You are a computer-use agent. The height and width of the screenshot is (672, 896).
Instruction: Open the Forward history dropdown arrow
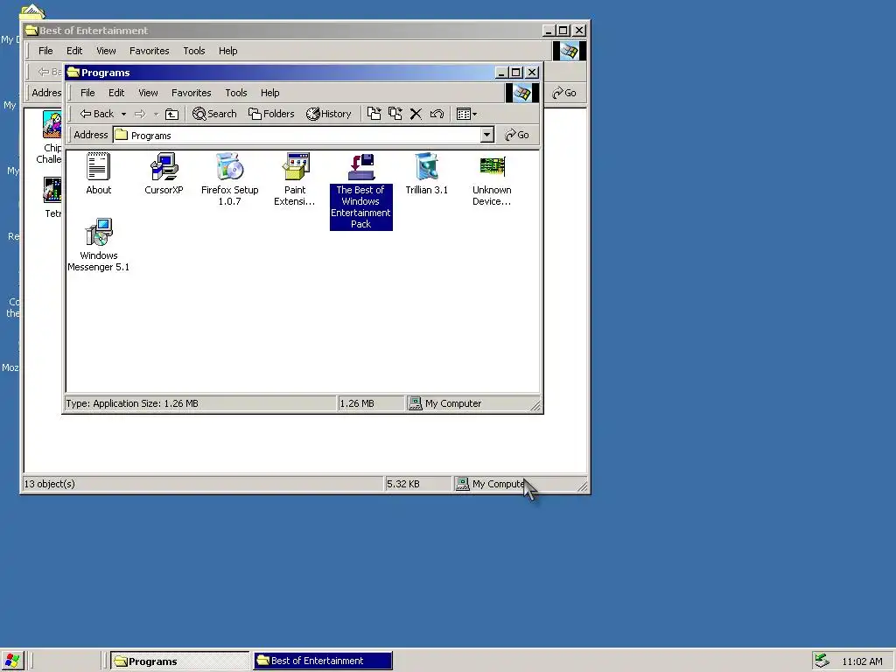156,114
